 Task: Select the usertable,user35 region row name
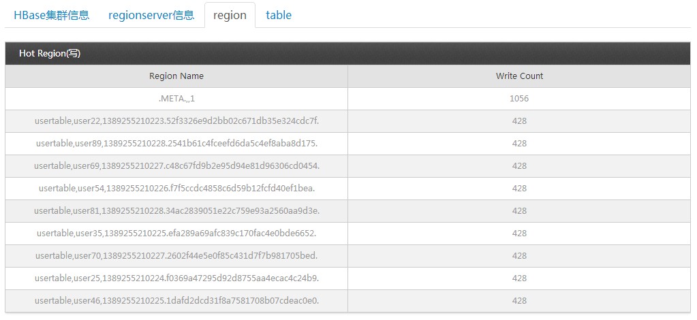pyautogui.click(x=176, y=234)
